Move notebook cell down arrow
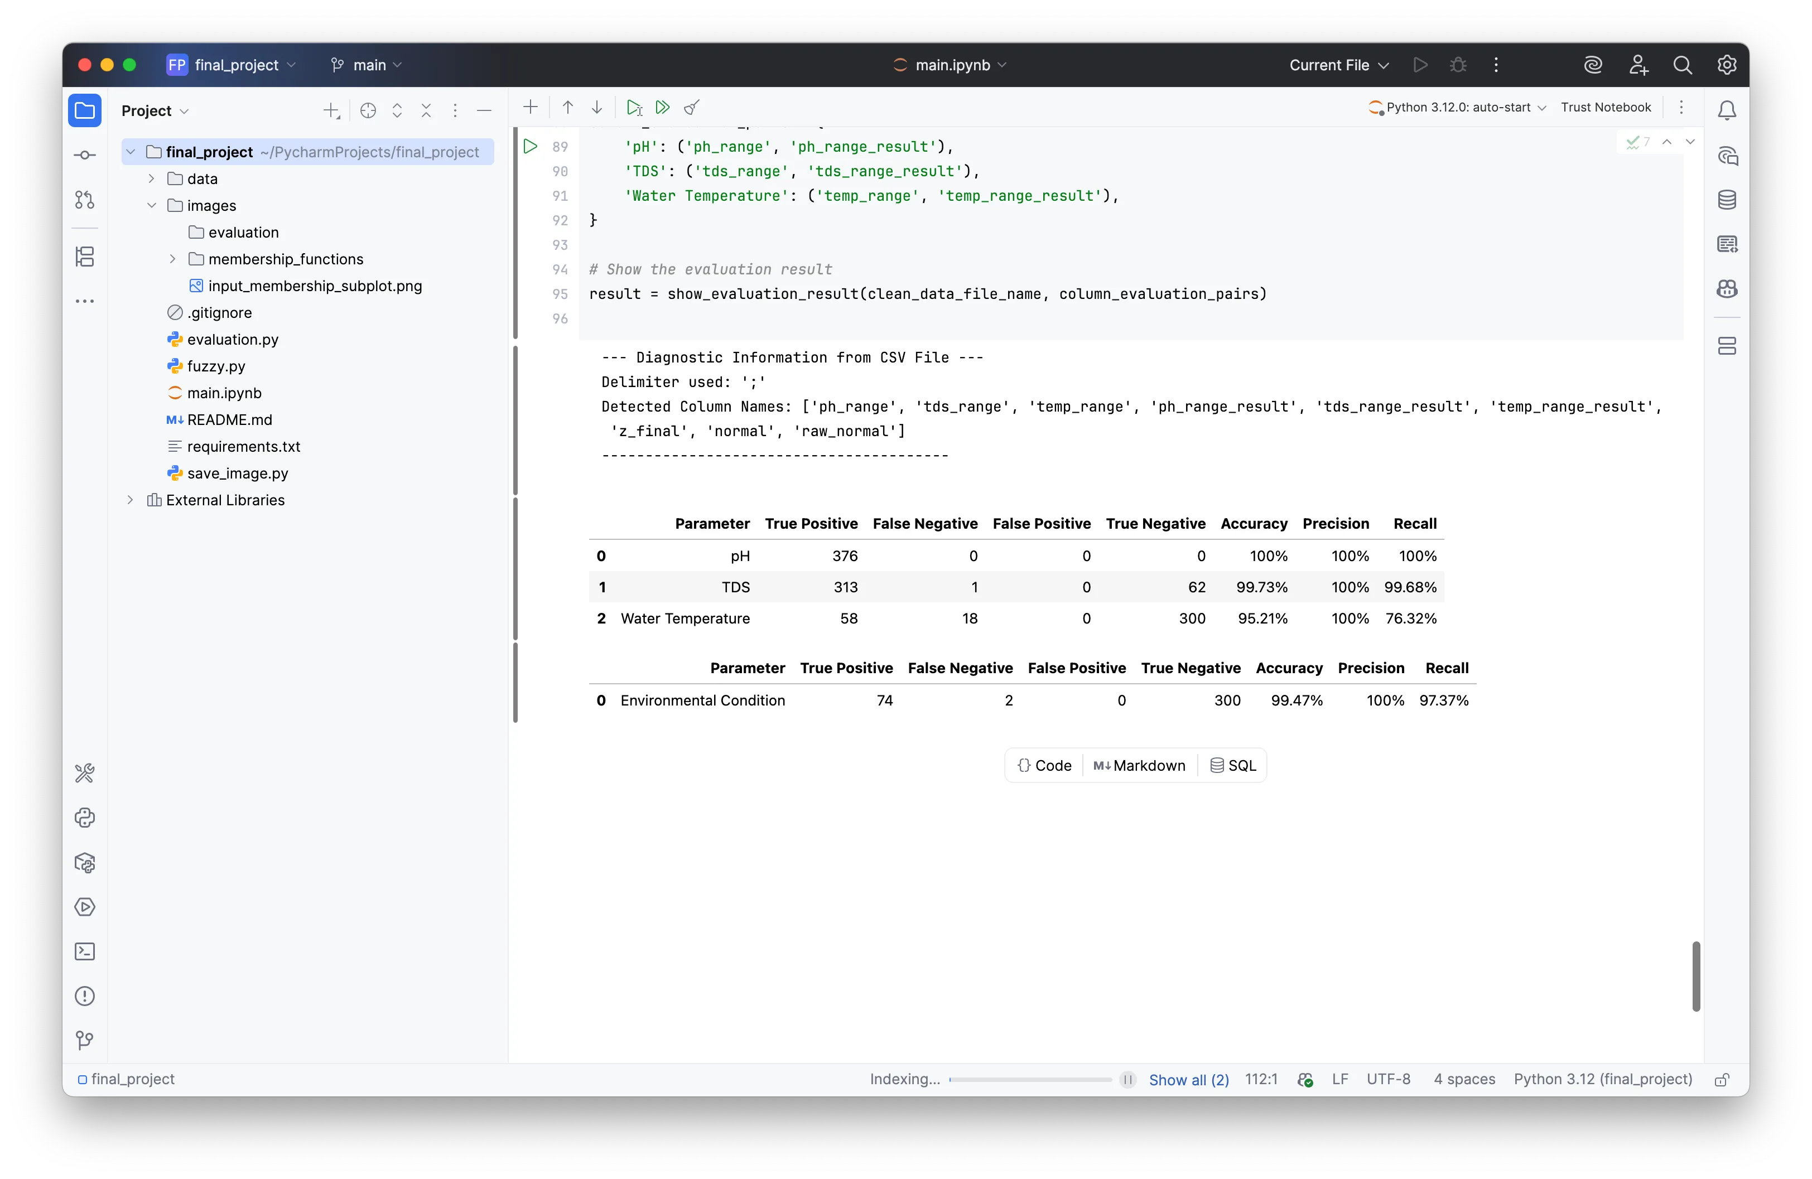Image resolution: width=1812 pixels, height=1179 pixels. coord(597,107)
